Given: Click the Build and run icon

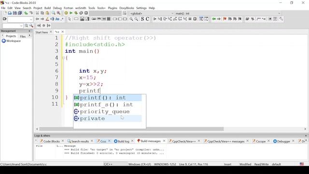Looking at the screenshot, I should (76, 13).
